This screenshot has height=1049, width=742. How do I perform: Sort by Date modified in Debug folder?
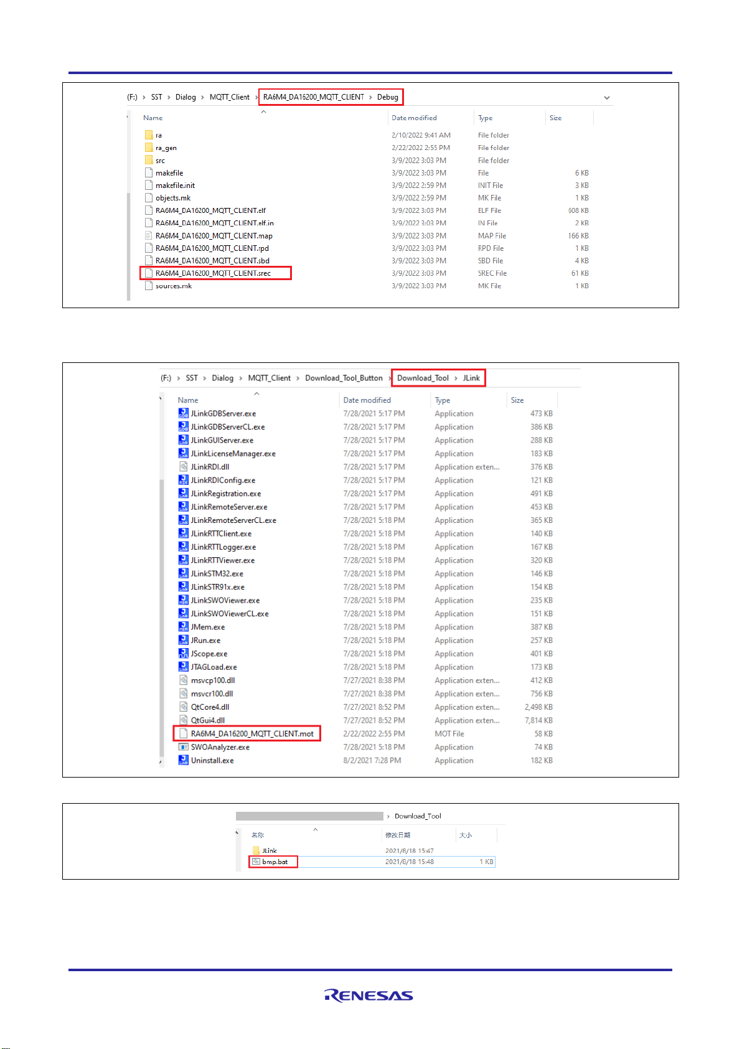tap(414, 118)
